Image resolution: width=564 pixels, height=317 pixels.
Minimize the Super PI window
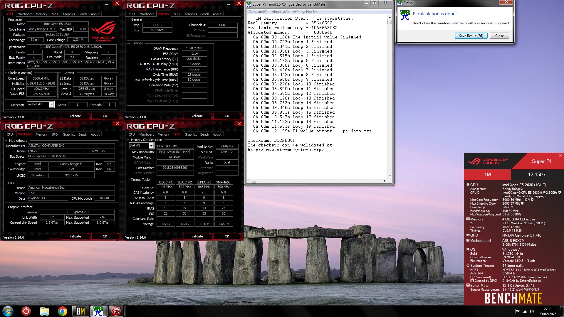(x=366, y=3)
